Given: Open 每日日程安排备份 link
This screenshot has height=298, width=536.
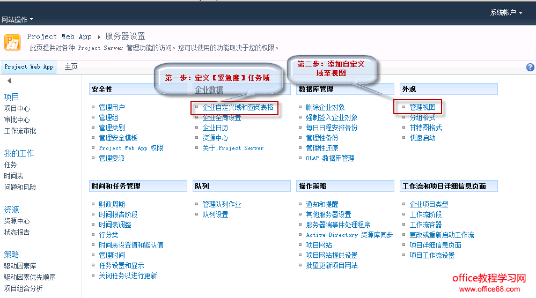Looking at the screenshot, I should 332,128.
